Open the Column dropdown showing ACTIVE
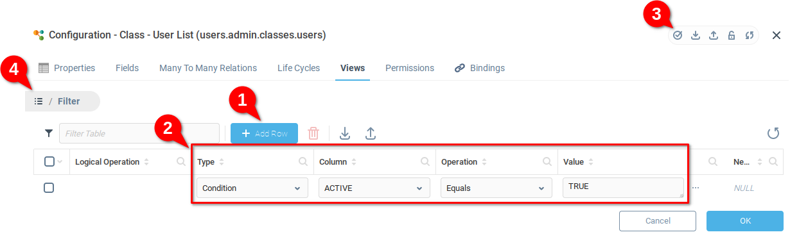Screen dimensions: 790x239 (x=374, y=188)
